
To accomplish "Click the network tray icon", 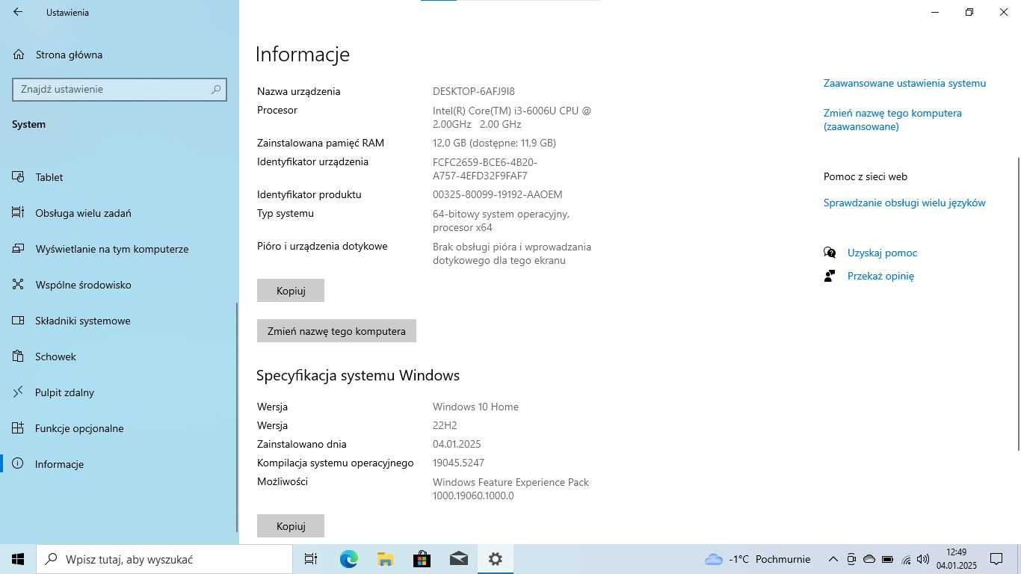I will click(906, 559).
